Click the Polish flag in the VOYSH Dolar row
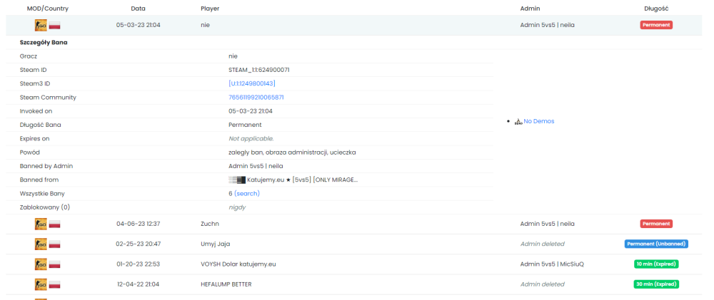 [55, 264]
